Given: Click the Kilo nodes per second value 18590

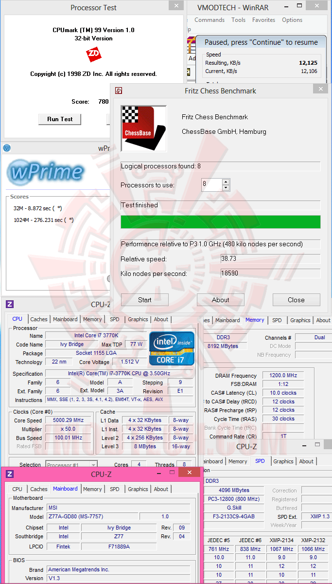Looking at the screenshot, I should click(x=270, y=274).
